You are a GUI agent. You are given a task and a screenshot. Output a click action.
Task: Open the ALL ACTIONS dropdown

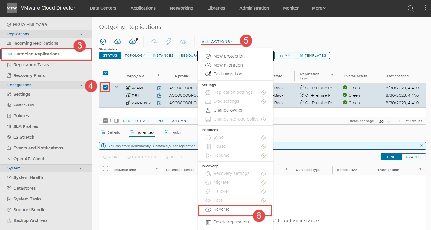pos(217,42)
